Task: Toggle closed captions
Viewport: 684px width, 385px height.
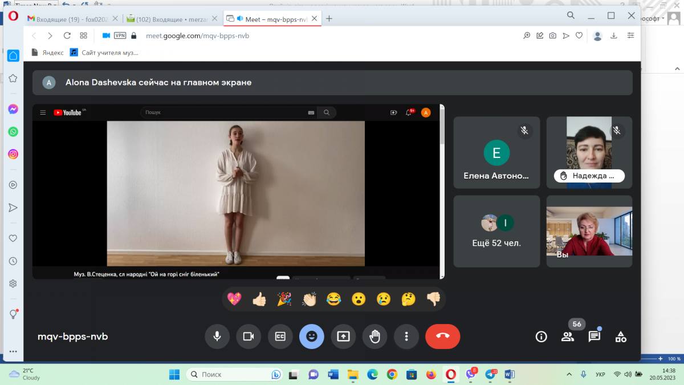Action: coord(280,337)
